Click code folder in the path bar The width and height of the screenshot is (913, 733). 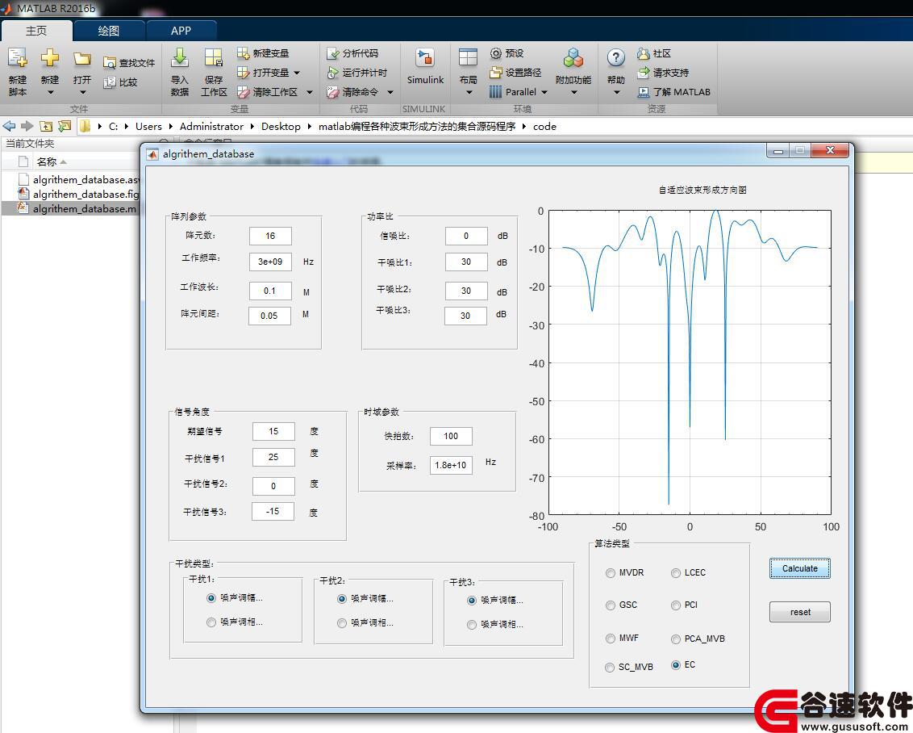(544, 127)
